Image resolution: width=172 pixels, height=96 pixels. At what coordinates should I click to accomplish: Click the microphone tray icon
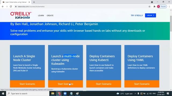point(138,94)
